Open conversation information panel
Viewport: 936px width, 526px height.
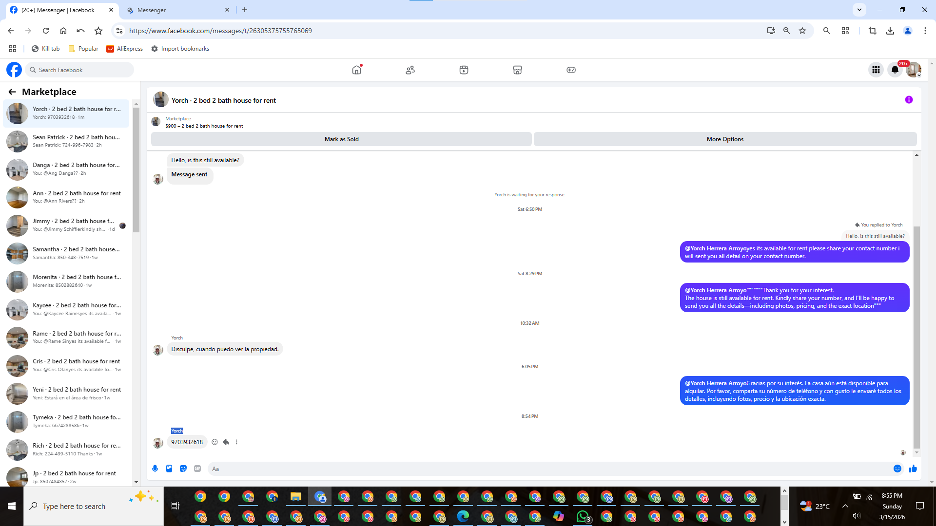tap(909, 100)
